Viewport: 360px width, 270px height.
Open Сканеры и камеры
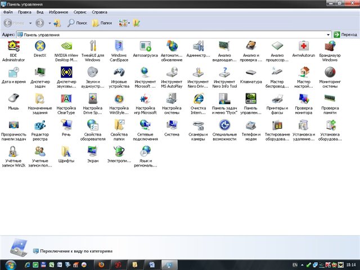(198, 130)
